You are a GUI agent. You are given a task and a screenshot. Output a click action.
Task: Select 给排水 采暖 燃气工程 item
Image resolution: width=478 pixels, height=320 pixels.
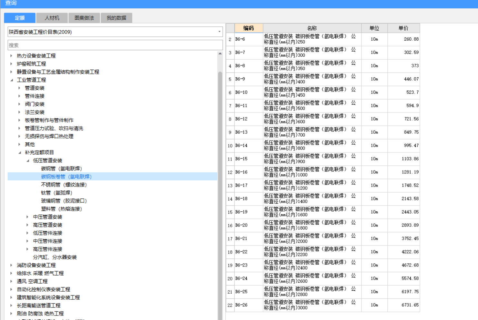pyautogui.click(x=40, y=273)
